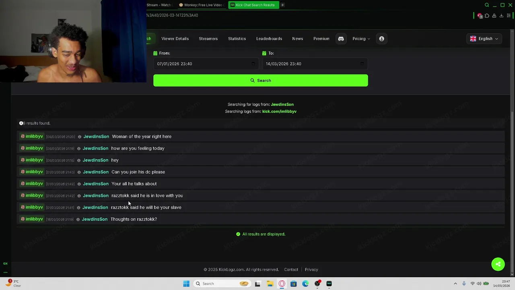The image size is (515, 290).
Task: Open the browser tab search magnifier
Action: [x=487, y=5]
